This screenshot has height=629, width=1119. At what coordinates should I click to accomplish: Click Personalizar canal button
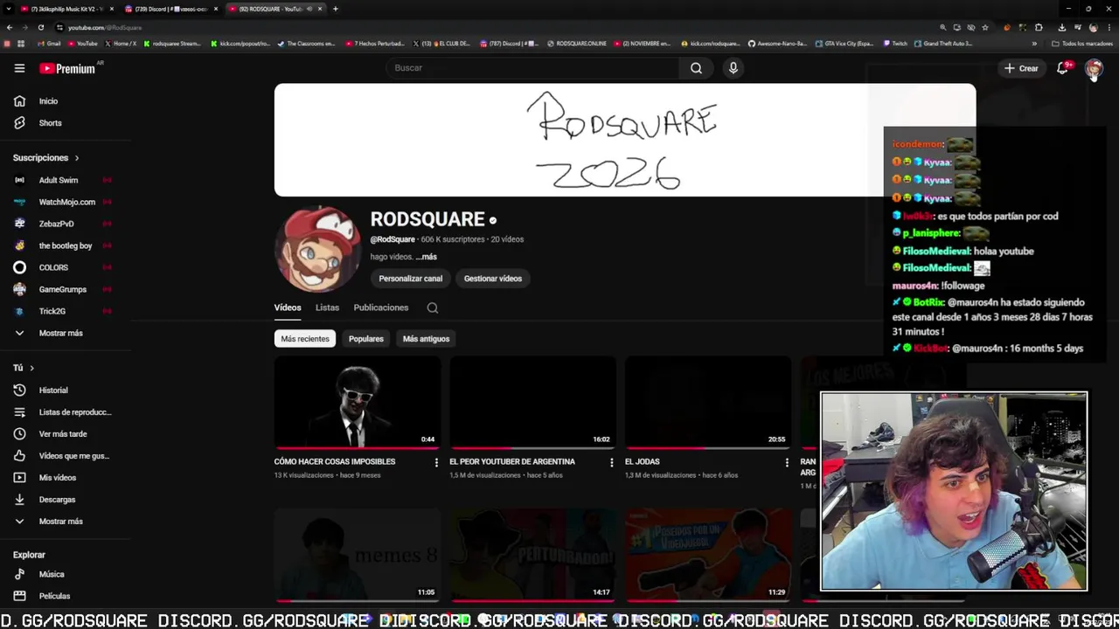411,279
